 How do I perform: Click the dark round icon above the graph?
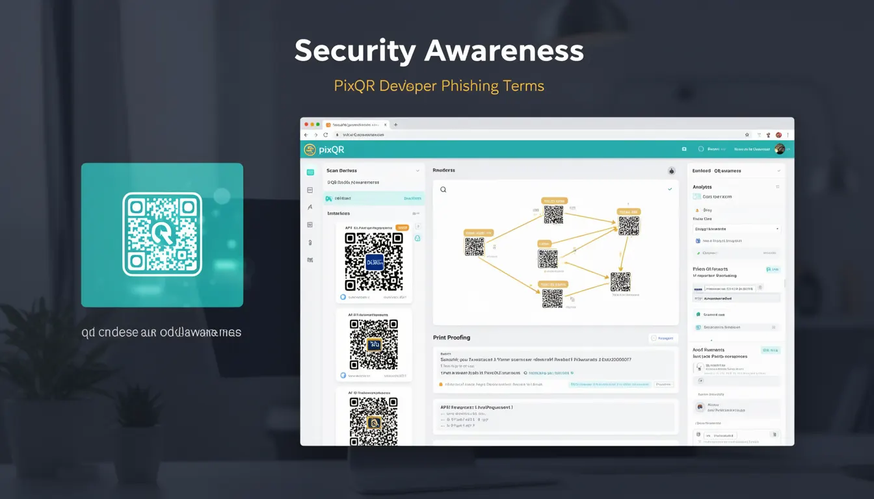point(672,171)
